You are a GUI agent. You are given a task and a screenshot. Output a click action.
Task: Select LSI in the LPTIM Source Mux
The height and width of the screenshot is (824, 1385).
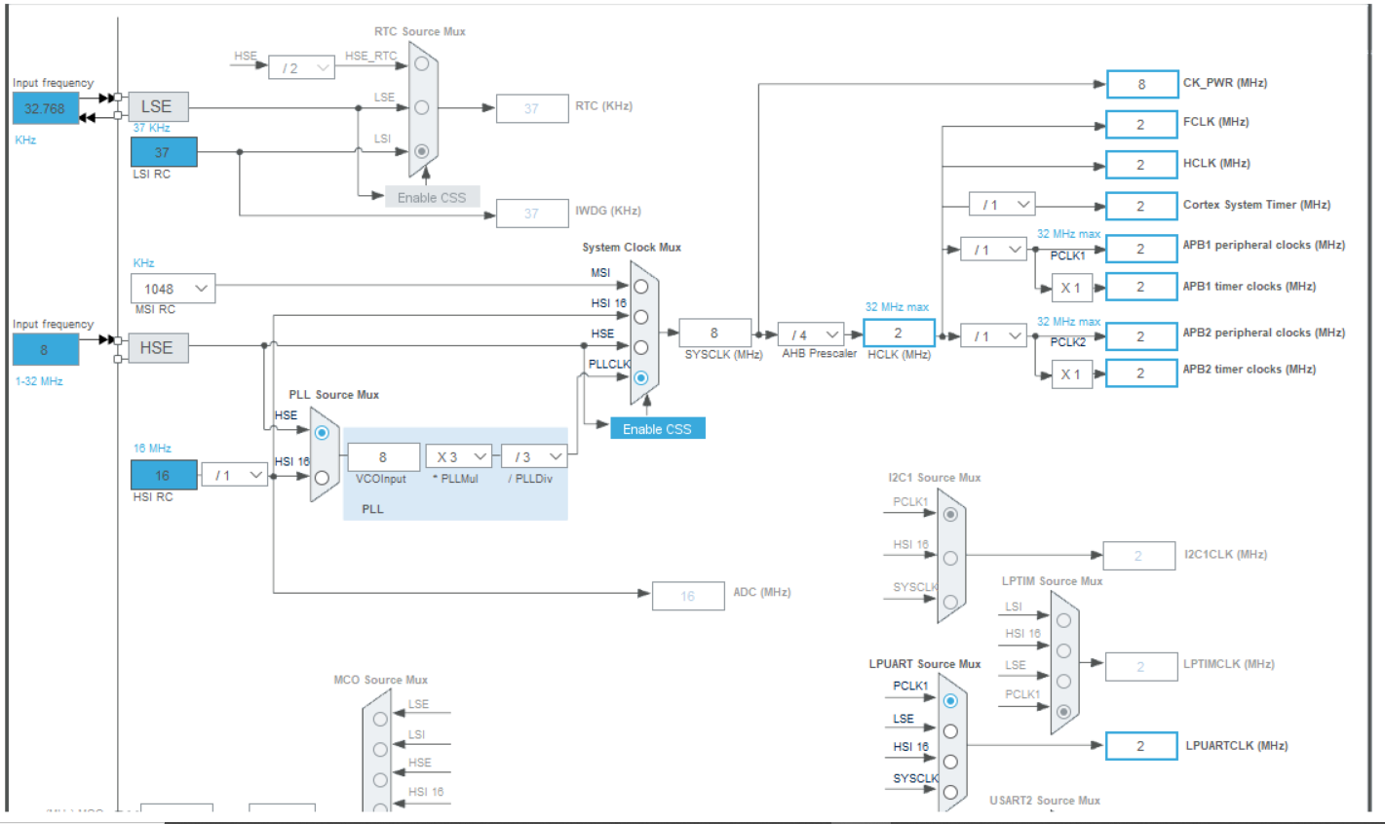click(1063, 620)
